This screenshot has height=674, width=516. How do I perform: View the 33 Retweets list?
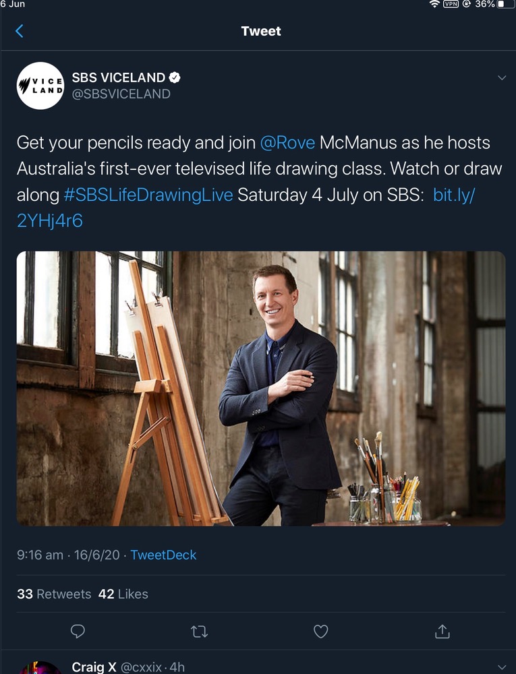pos(54,594)
